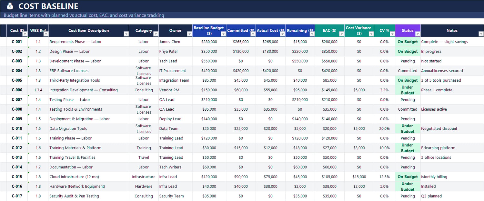Open the Remaining ($) filter dropdown
This screenshot has height=201, width=484.
coord(312,34)
